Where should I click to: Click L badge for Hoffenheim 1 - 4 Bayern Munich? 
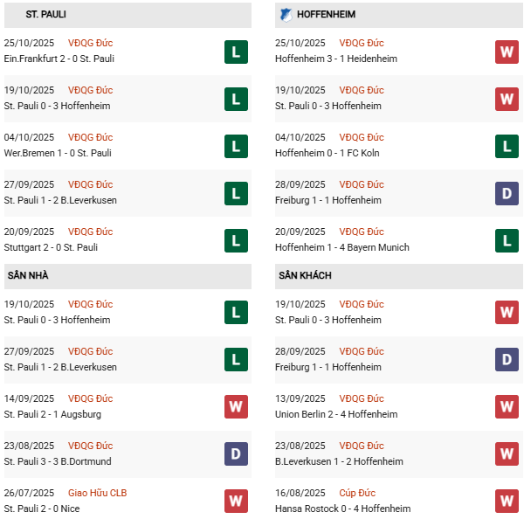point(507,240)
